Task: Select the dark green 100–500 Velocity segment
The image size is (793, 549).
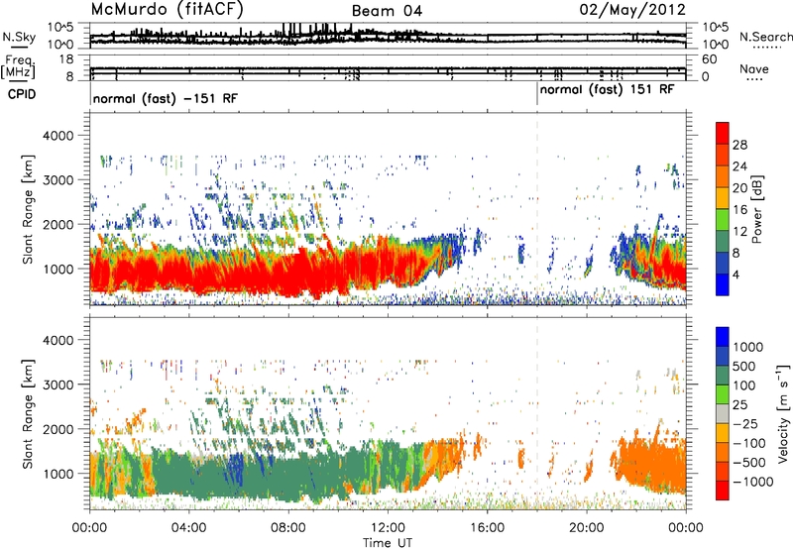Action: (x=723, y=376)
